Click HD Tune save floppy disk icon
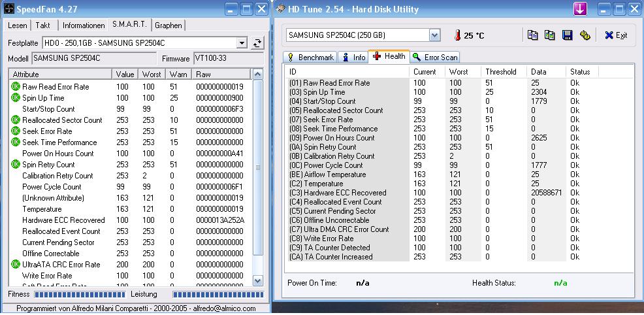 coord(567,35)
